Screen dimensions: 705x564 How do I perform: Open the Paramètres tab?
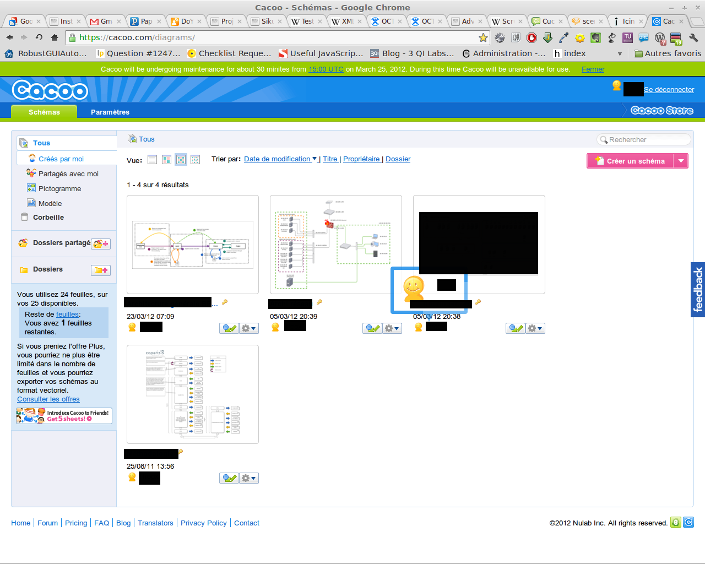(x=110, y=112)
